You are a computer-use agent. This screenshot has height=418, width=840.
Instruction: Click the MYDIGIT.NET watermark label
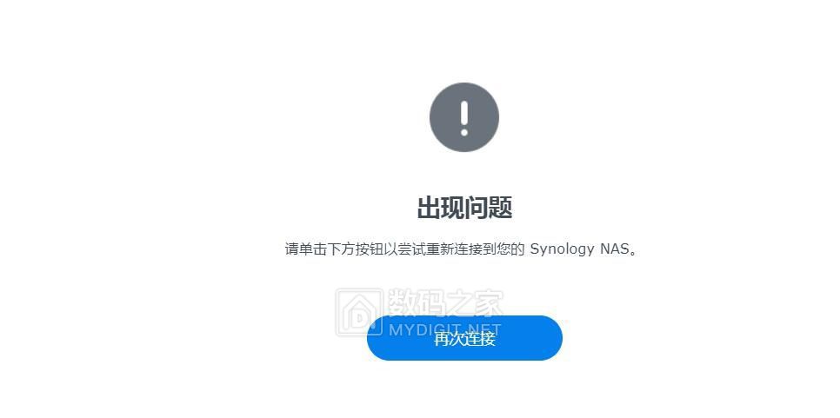click(444, 330)
